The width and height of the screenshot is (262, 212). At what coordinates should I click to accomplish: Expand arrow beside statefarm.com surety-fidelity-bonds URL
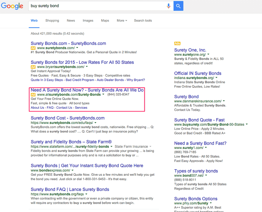[111, 146]
